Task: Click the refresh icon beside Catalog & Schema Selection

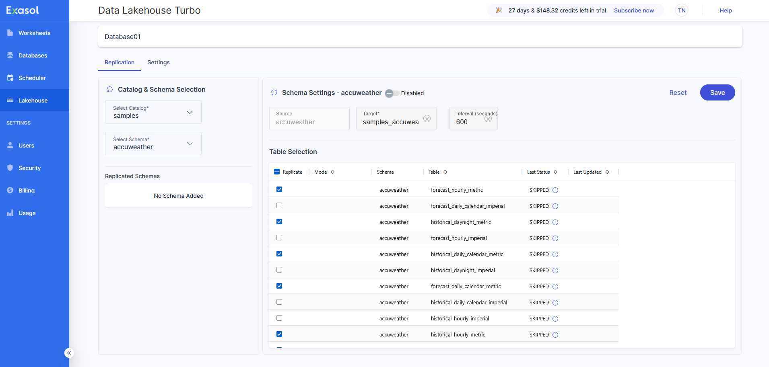Action: point(110,89)
